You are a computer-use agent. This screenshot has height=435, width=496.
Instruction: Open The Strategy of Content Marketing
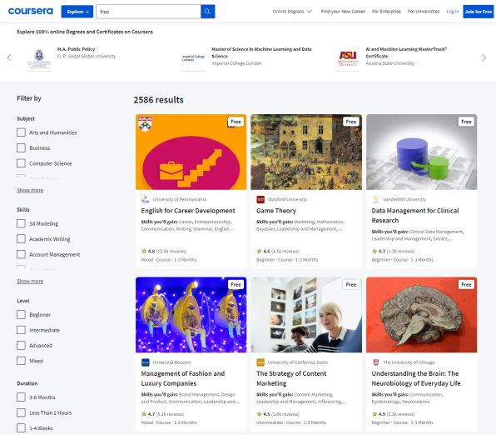(x=291, y=378)
